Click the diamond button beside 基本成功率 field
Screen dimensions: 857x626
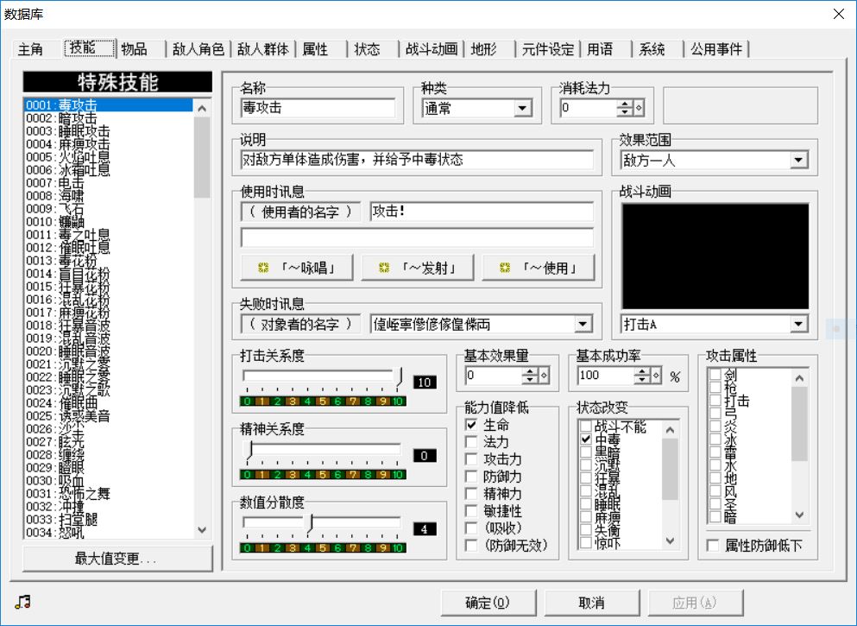pyautogui.click(x=657, y=376)
